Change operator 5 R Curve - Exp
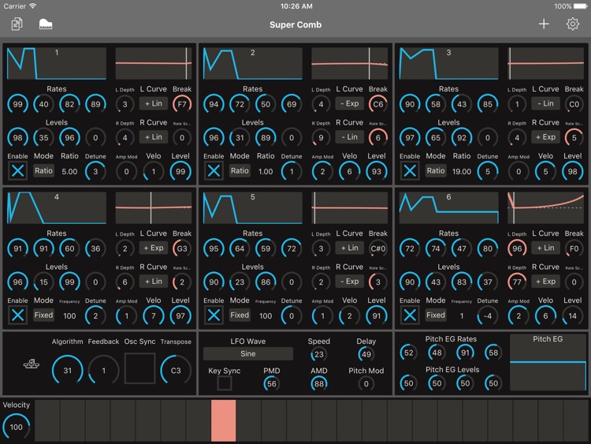591x444 pixels. coord(349,282)
